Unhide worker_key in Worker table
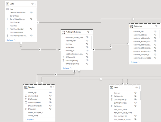The width and height of the screenshot is (161, 122). [x=50, y=93]
